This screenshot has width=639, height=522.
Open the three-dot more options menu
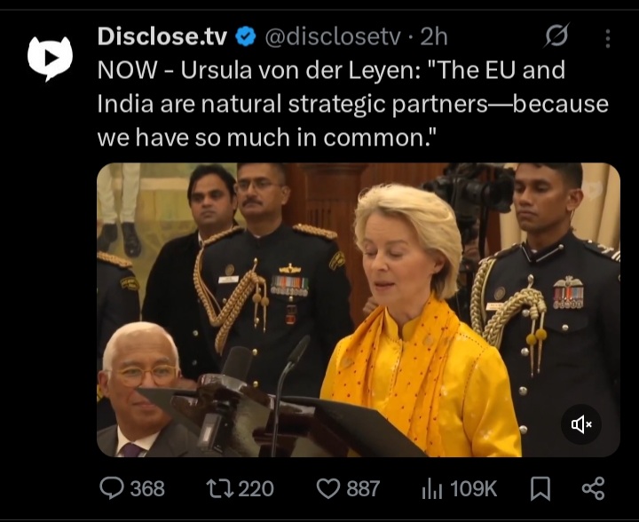click(608, 39)
